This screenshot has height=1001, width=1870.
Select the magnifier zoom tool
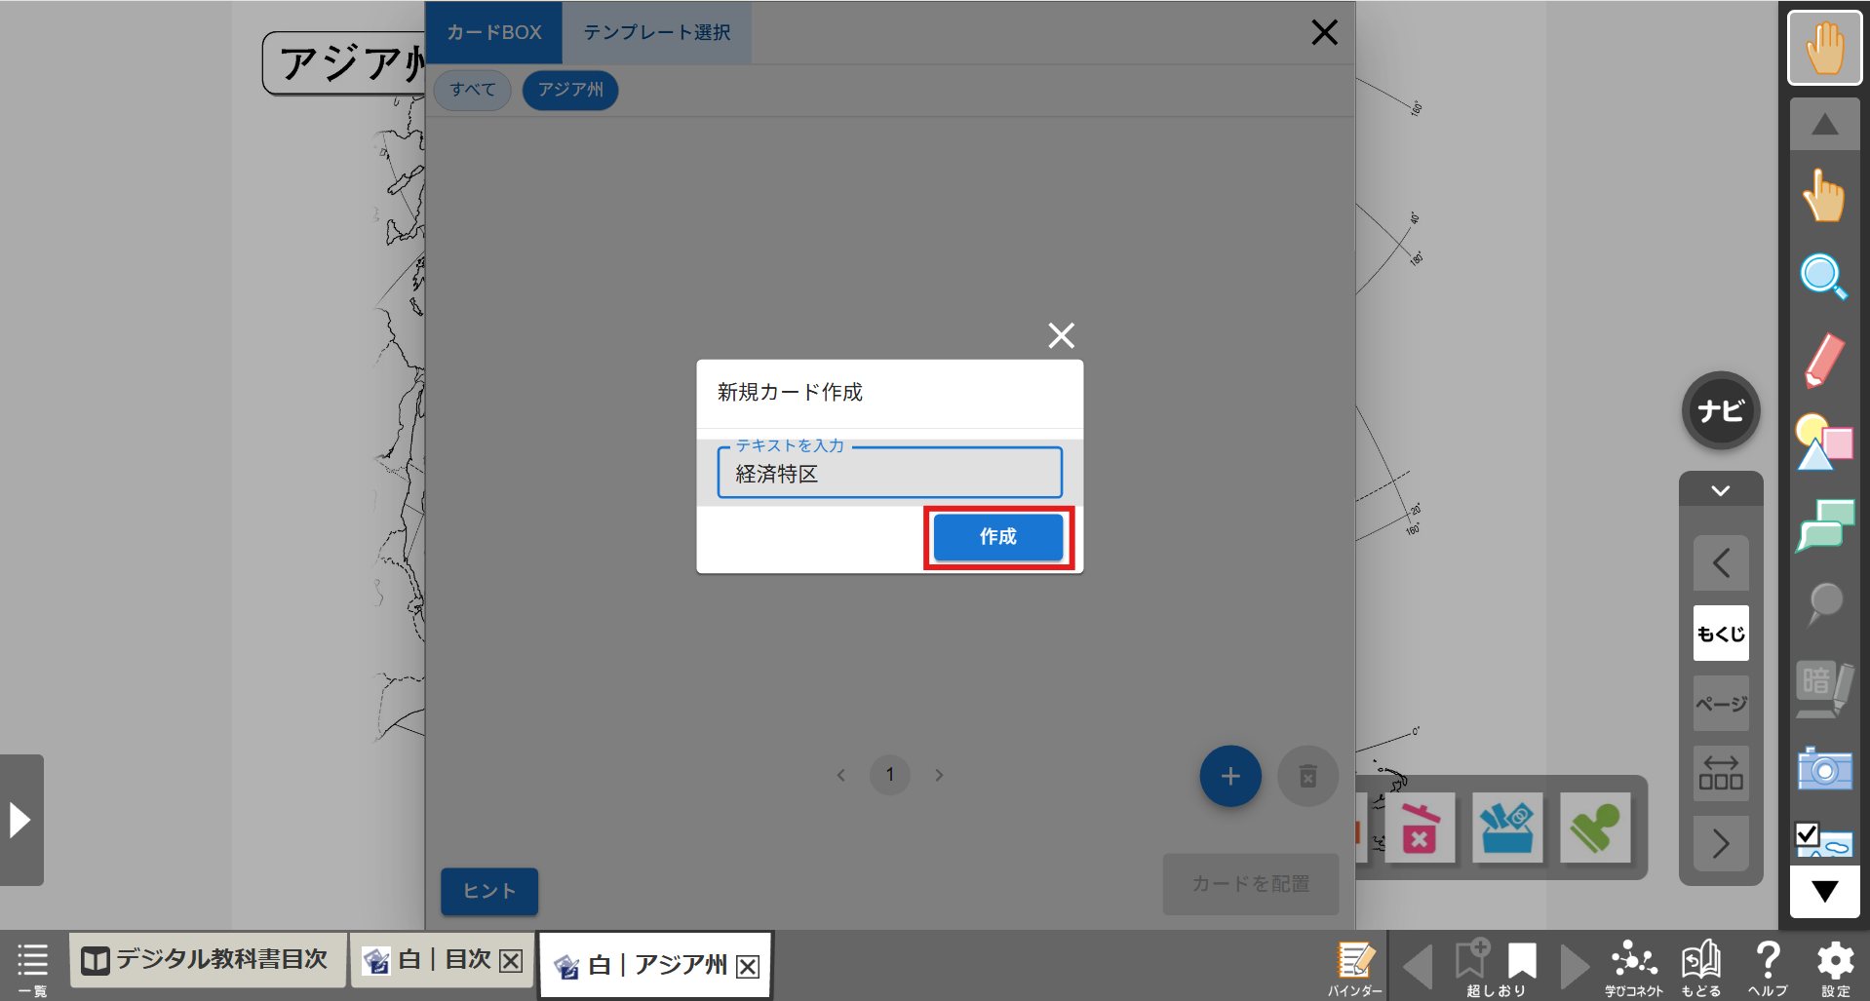coord(1822,277)
